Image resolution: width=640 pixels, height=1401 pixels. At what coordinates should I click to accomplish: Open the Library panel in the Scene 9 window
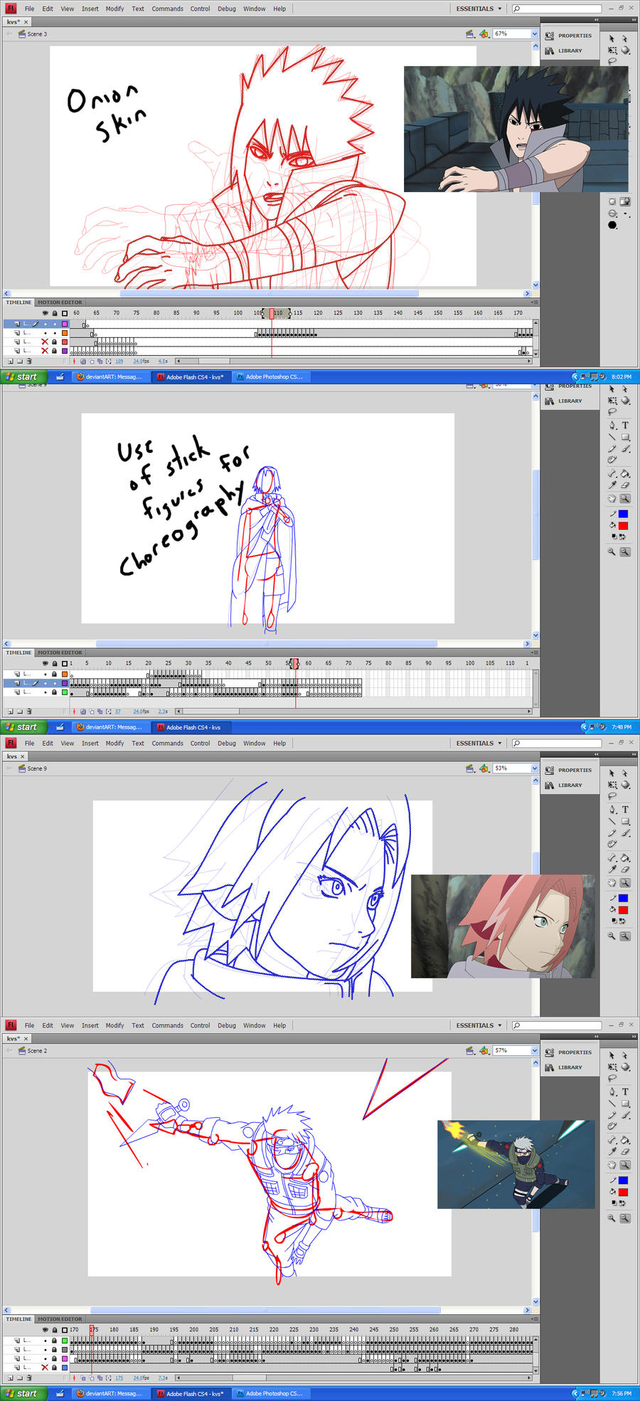point(564,786)
